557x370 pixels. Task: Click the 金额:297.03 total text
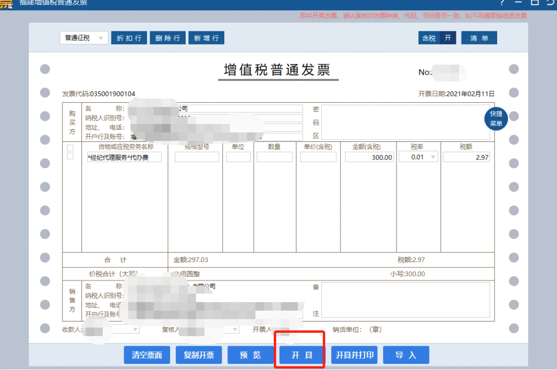191,260
